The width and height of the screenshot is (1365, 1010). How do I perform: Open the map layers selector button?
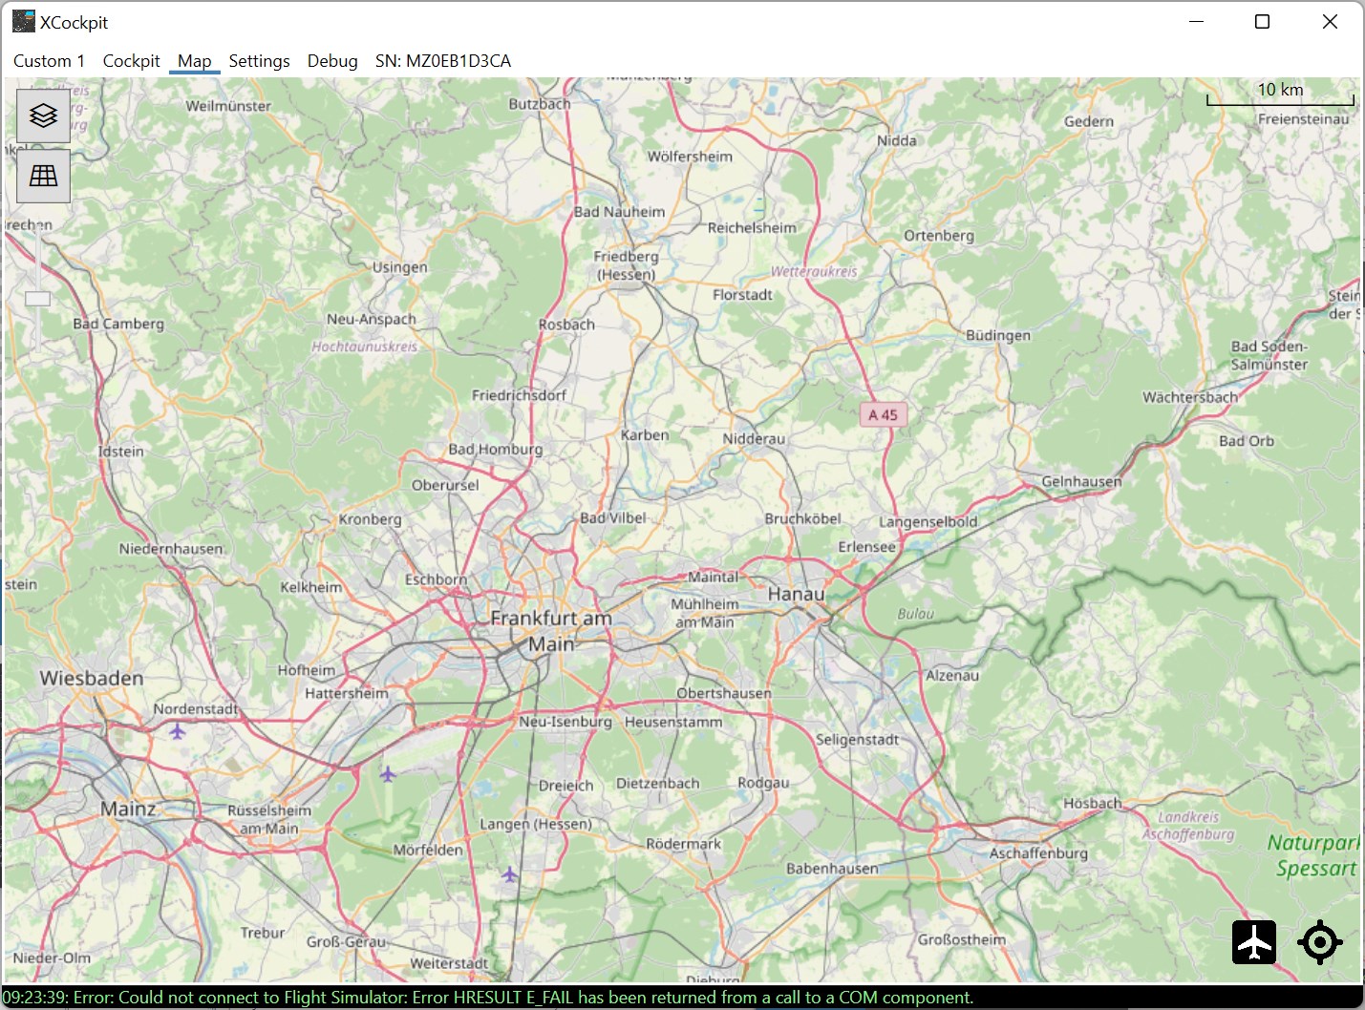click(x=43, y=116)
